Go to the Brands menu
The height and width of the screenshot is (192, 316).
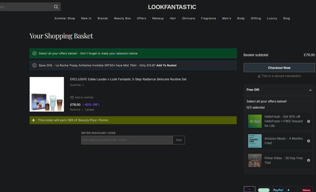(103, 18)
